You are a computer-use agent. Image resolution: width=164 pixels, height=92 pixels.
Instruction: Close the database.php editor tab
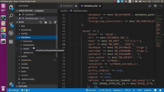point(100,6)
